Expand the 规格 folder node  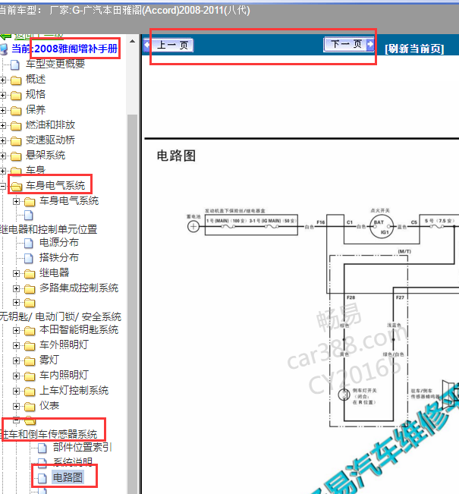pos(3,95)
